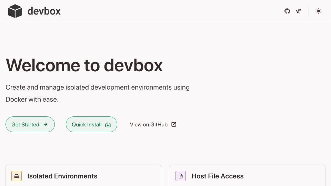The height and width of the screenshot is (186, 331).
Task: Click the devbox cube logo
Action: pyautogui.click(x=15, y=11)
